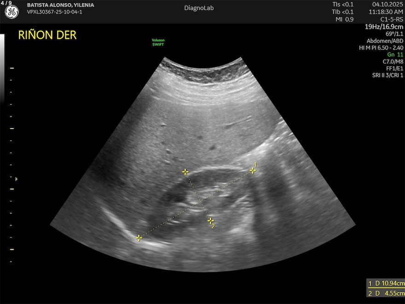
Task: Click the patient ID VPXL30367-25-10-04-1
Action: (x=54, y=12)
